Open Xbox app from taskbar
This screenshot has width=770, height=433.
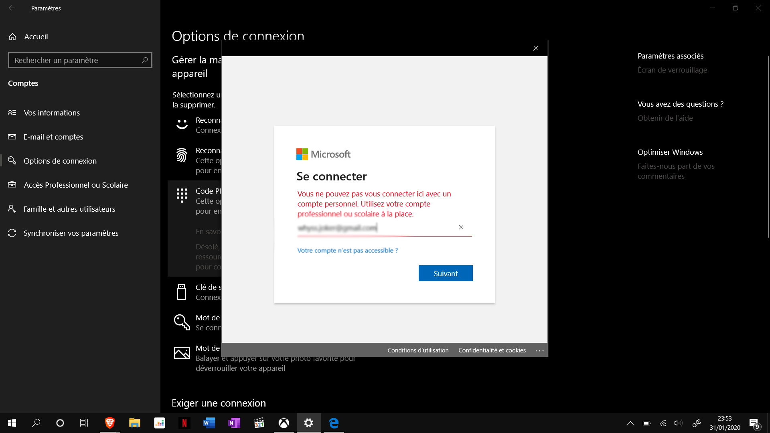tap(284, 423)
